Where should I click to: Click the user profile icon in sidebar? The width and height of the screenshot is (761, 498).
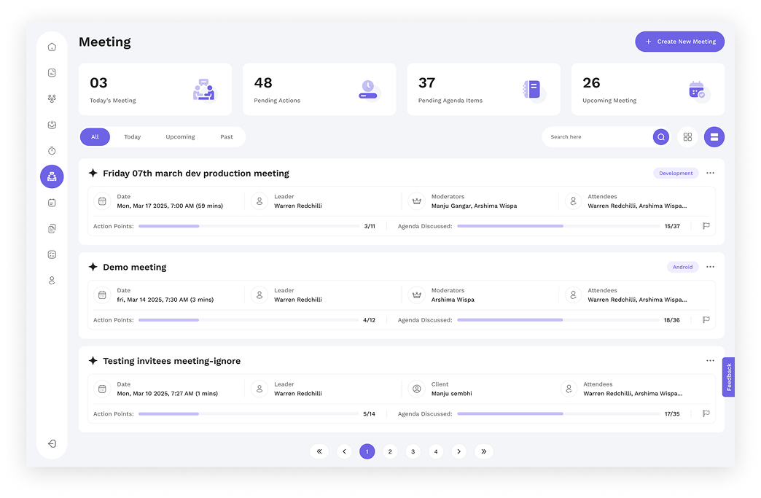52,280
